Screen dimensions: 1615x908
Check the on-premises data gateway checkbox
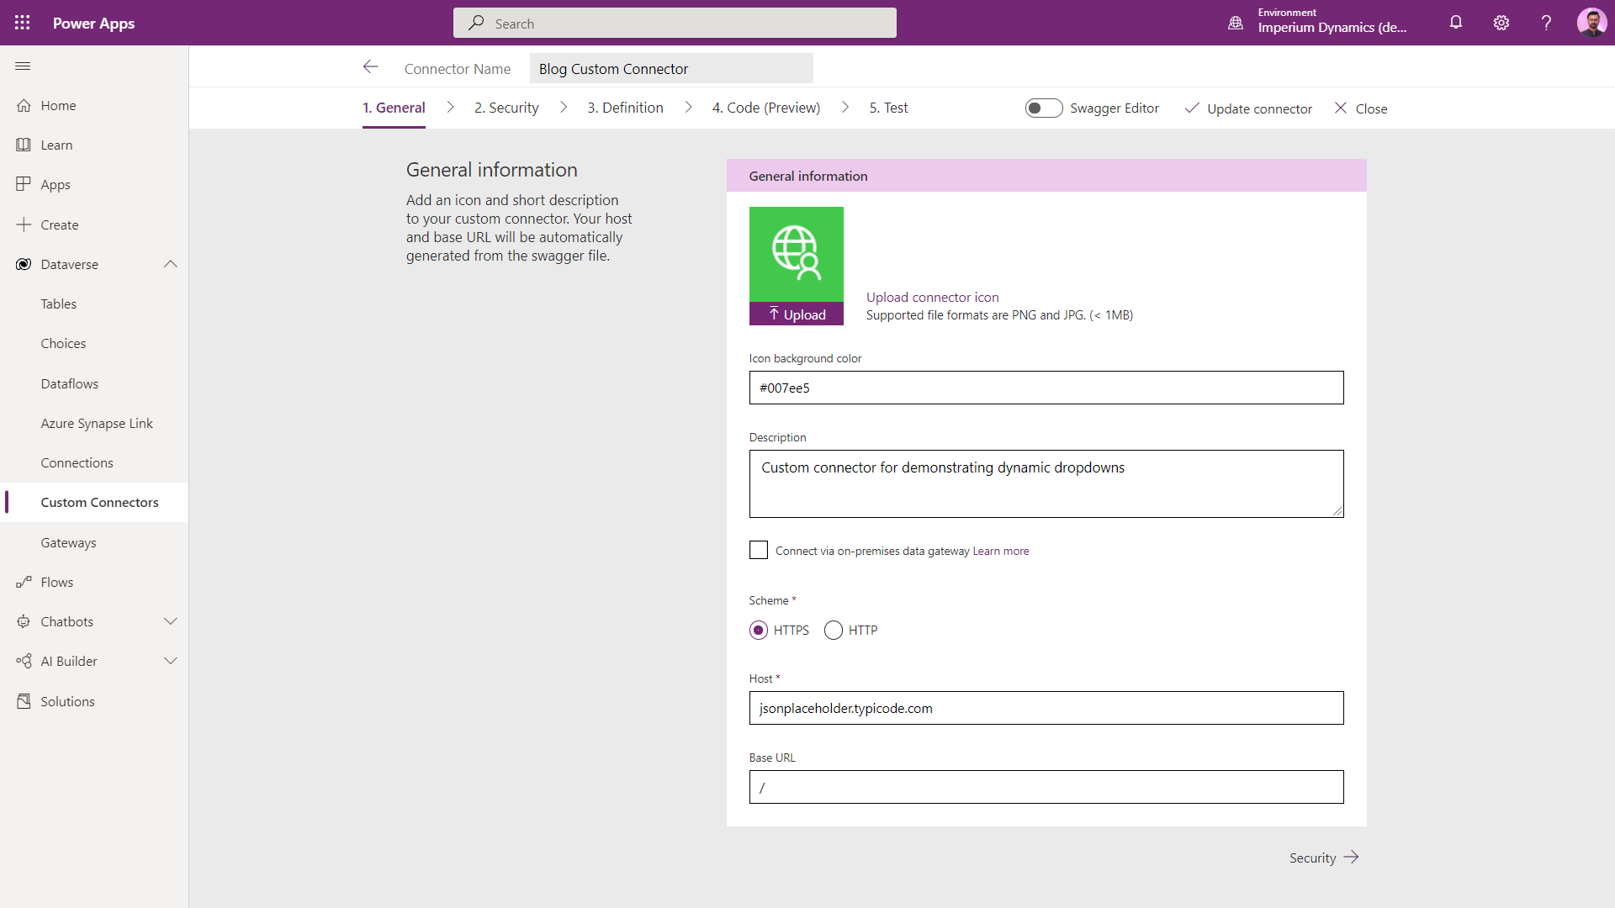(759, 551)
